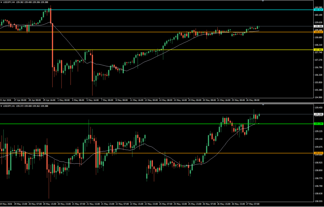Open the USDJPY,H4 chart dropdown arrow
This screenshot has height=207, width=324.
tap(2, 2)
